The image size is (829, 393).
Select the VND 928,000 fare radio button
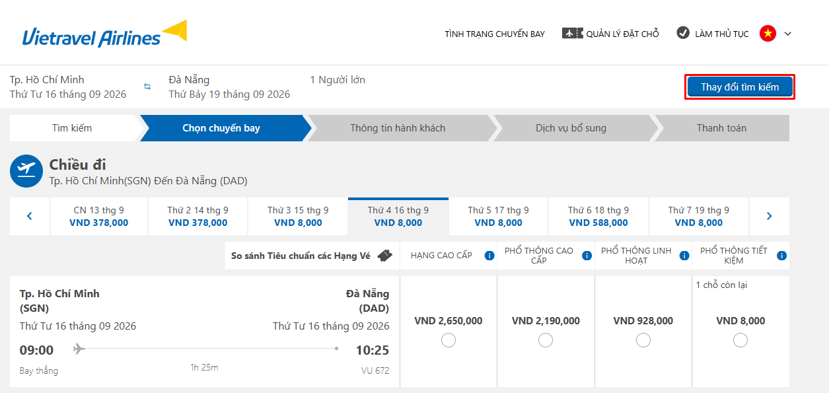[643, 340]
